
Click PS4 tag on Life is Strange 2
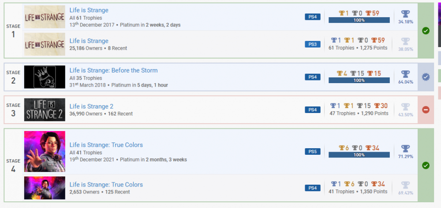tap(313, 109)
